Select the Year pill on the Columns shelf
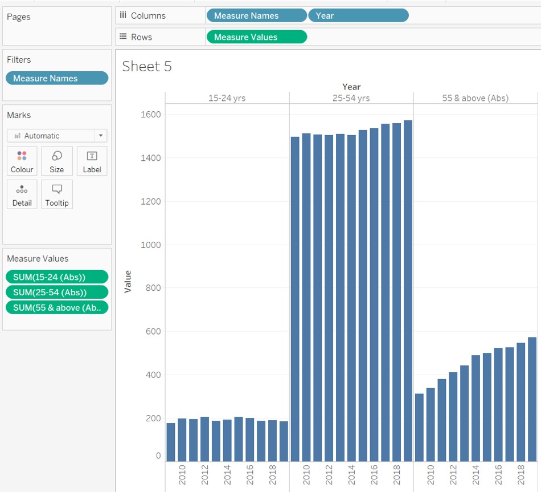541x492 pixels. coord(358,15)
